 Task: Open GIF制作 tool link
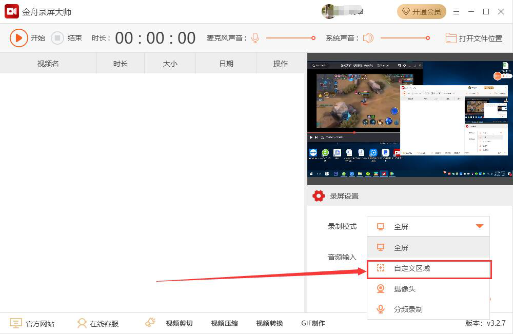313,323
